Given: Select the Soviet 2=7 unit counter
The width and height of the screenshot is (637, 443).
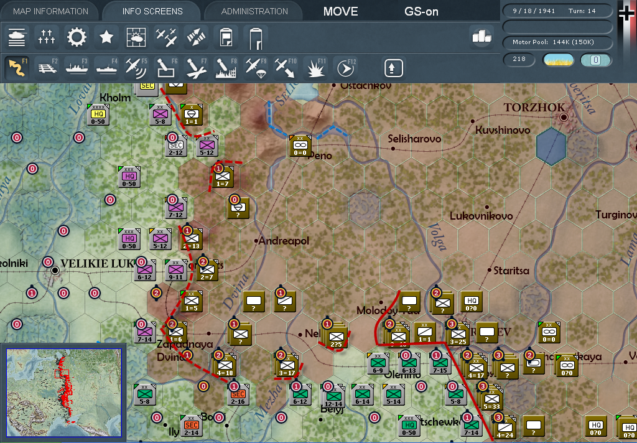Looking at the screenshot, I should click(x=207, y=270).
